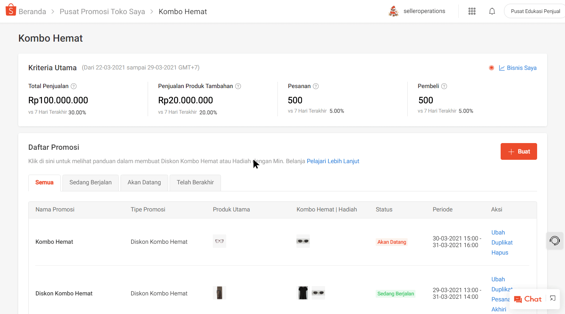Viewport: 565px width, 314px height.
Task: Click the question icon next to Pembeli
Action: pos(444,86)
